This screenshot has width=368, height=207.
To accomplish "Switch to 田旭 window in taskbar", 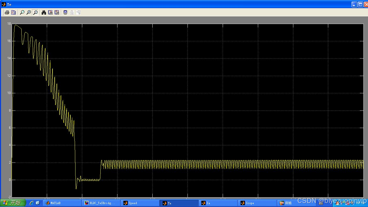I will 296,203.
